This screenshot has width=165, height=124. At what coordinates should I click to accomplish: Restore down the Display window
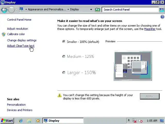click(x=158, y=2)
